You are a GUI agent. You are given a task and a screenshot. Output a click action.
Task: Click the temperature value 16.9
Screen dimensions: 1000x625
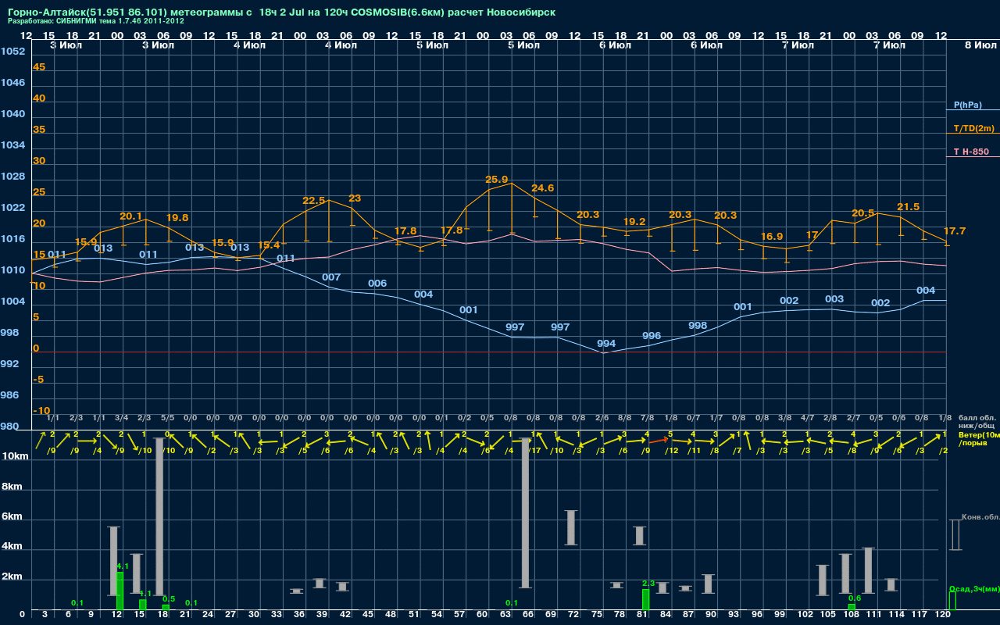pos(771,237)
